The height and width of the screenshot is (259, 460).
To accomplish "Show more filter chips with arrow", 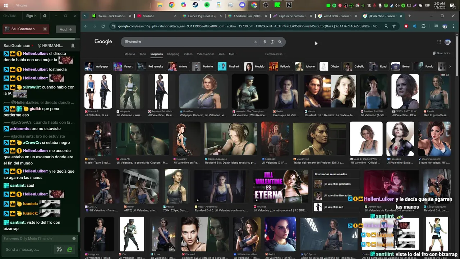I will click(450, 67).
